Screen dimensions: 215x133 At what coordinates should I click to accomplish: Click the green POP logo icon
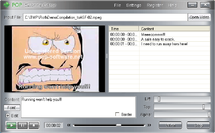(6, 5)
